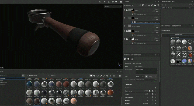The height and width of the screenshot is (106, 194).
Task: Switch asset view to the grid icon
Action: 120,76
